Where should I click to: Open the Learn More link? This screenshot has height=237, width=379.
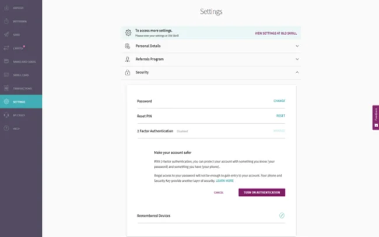[x=225, y=181]
